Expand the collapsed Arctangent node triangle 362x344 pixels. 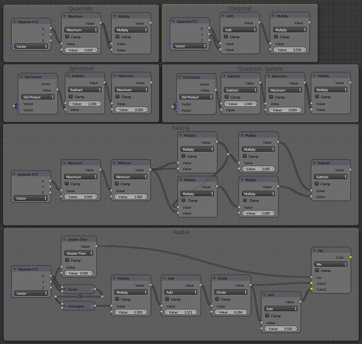point(64,306)
